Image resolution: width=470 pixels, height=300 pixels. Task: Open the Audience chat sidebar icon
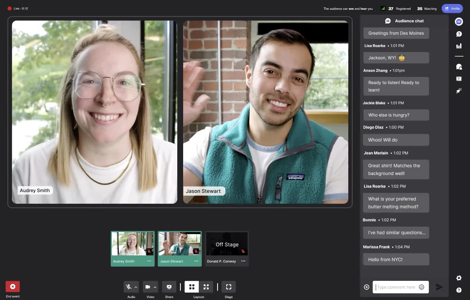[x=459, y=22]
